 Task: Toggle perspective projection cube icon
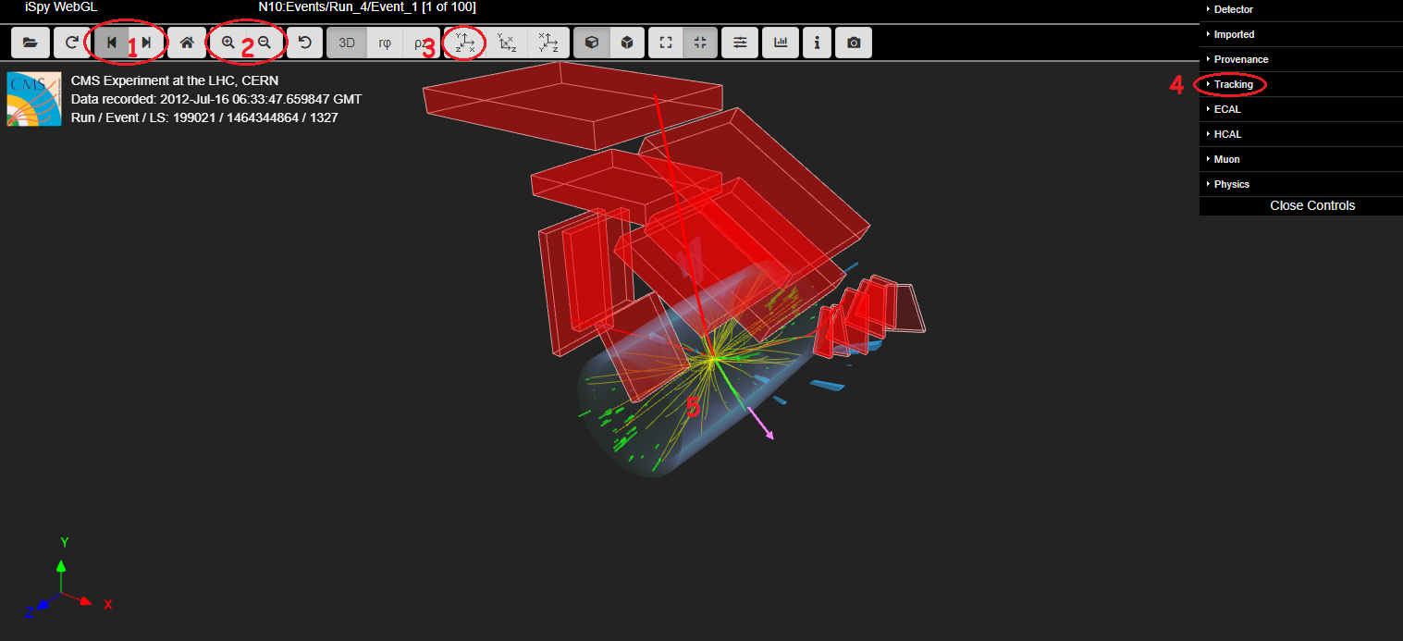(x=592, y=43)
